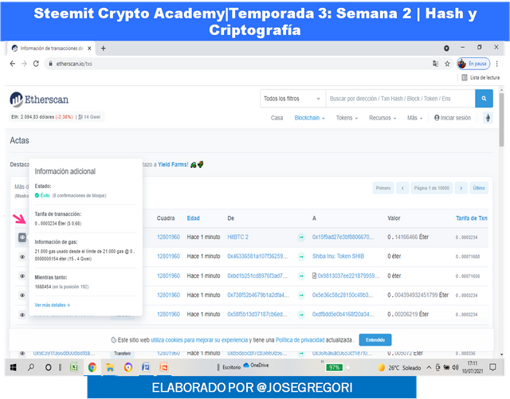Open the Chrome three-dot menu

pyautogui.click(x=497, y=64)
